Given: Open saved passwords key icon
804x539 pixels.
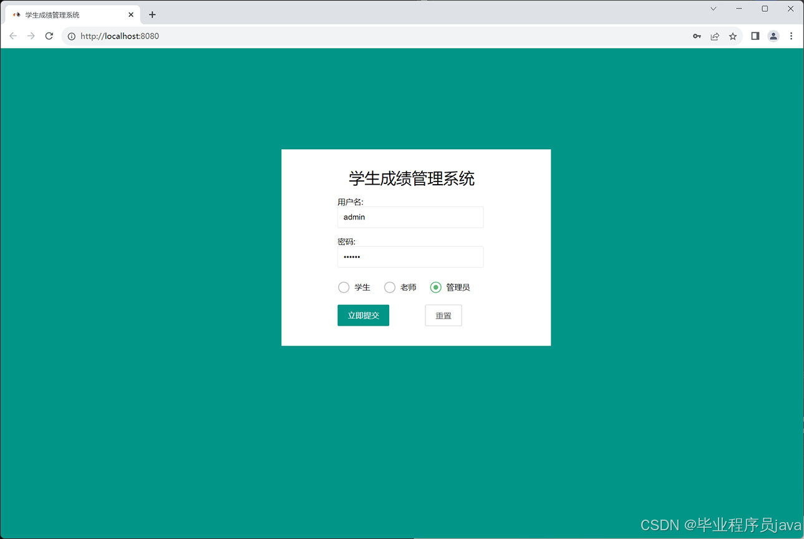Looking at the screenshot, I should click(x=697, y=36).
